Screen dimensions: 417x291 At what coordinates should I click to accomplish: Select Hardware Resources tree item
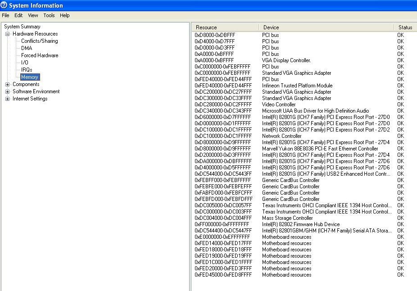[35, 34]
